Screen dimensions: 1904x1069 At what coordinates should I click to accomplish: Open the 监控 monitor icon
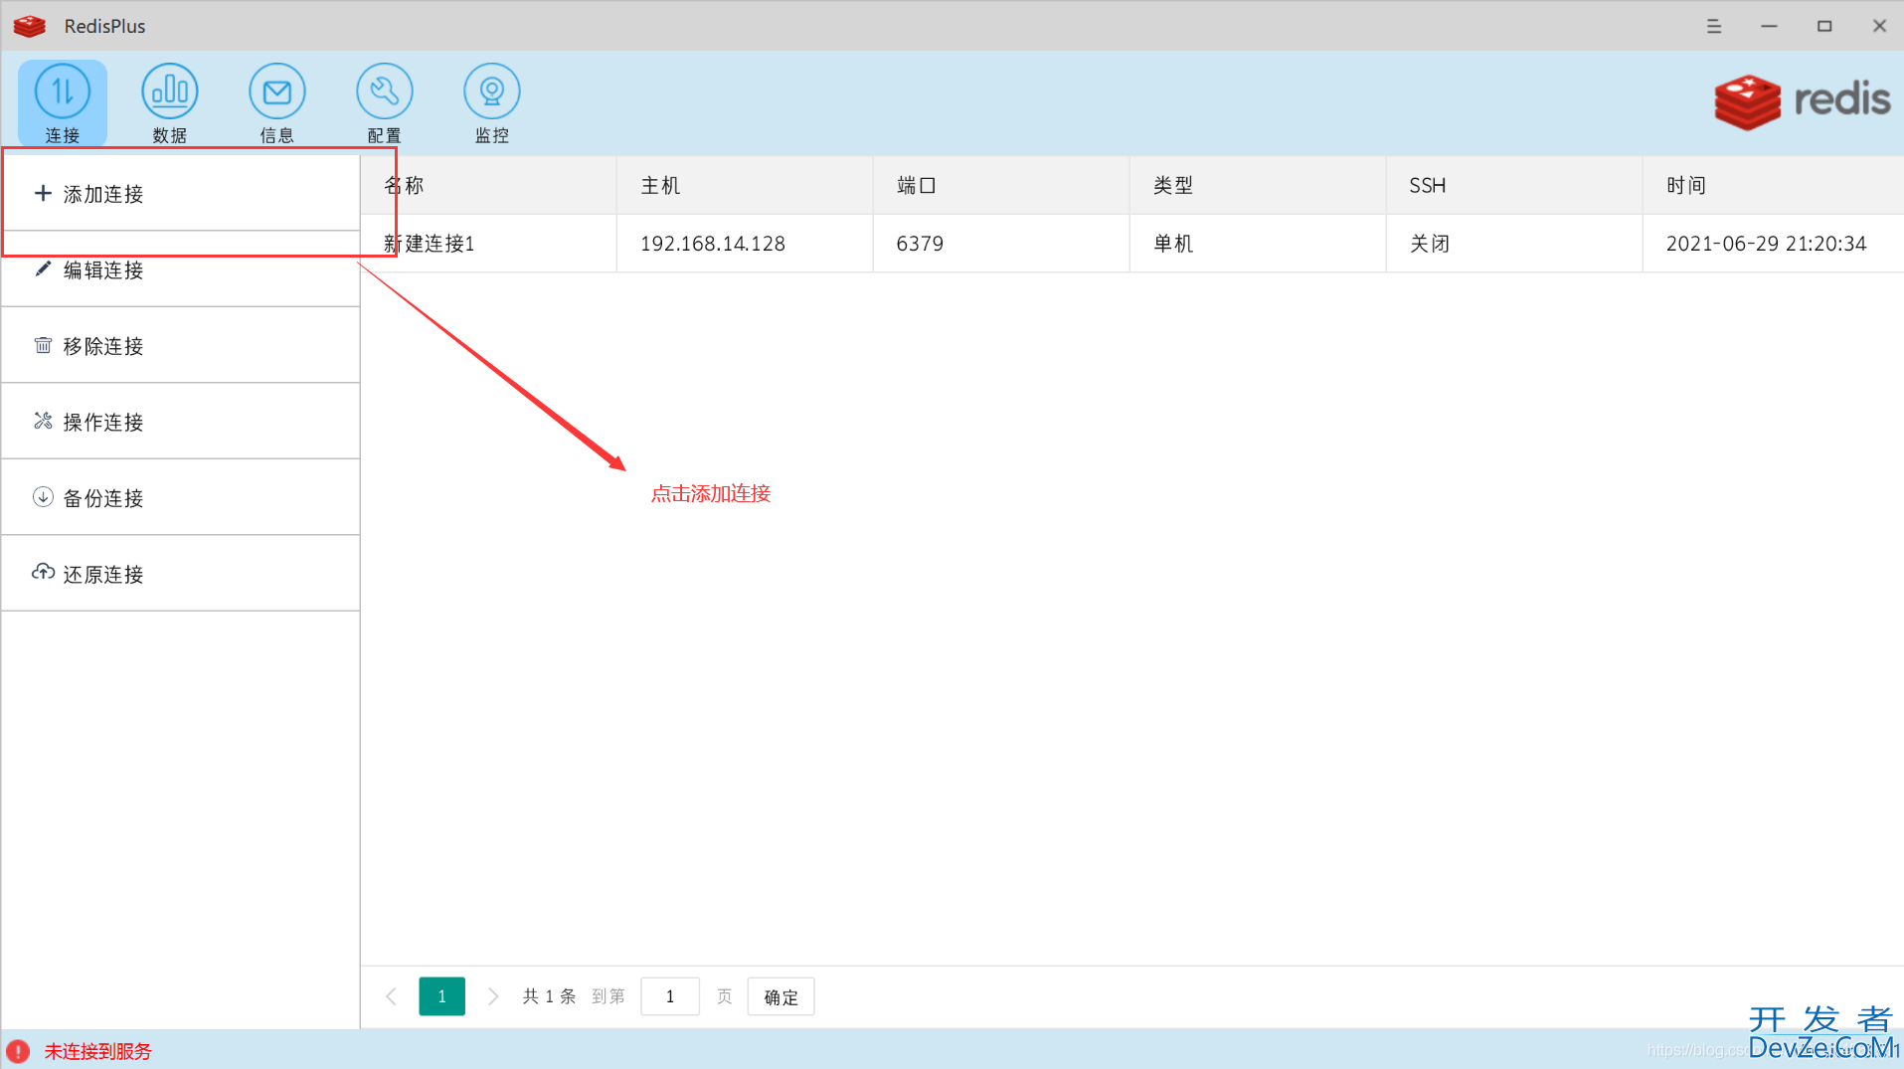492,102
